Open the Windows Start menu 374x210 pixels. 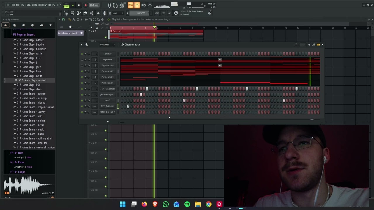pyautogui.click(x=123, y=204)
